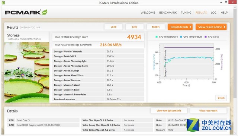Viewport: 238px width, 136px height.
Task: Click Video Chat OpenCL 1.1 Device row
Action: coord(117,120)
